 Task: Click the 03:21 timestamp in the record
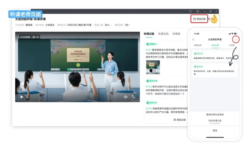[148, 49]
